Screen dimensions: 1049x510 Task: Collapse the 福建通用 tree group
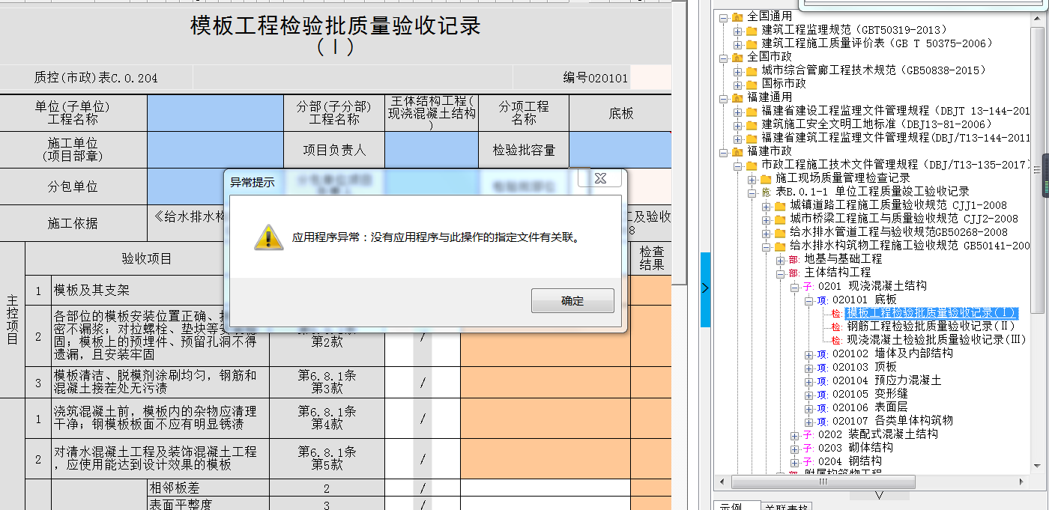723,98
